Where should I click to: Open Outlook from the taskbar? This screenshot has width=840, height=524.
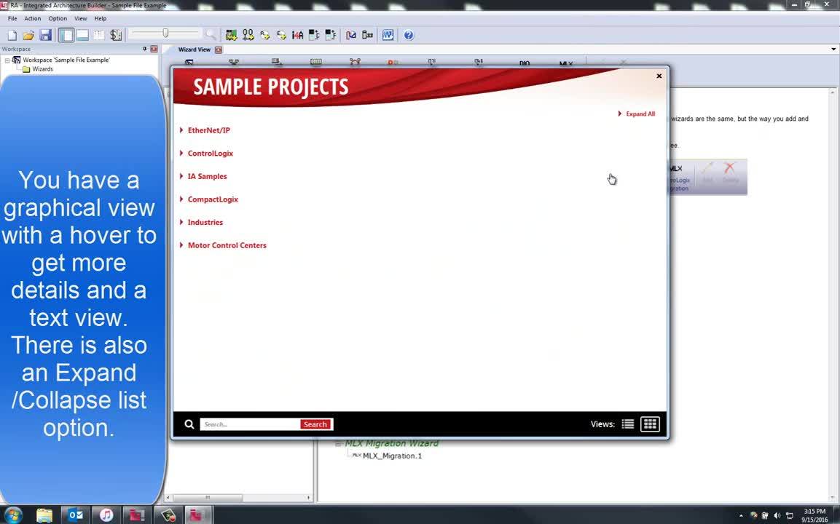point(76,515)
